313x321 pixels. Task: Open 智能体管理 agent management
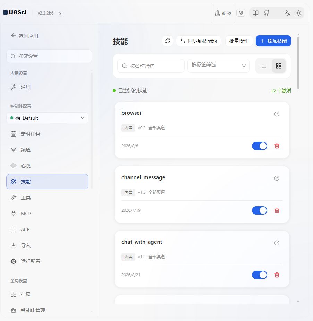pyautogui.click(x=47, y=310)
